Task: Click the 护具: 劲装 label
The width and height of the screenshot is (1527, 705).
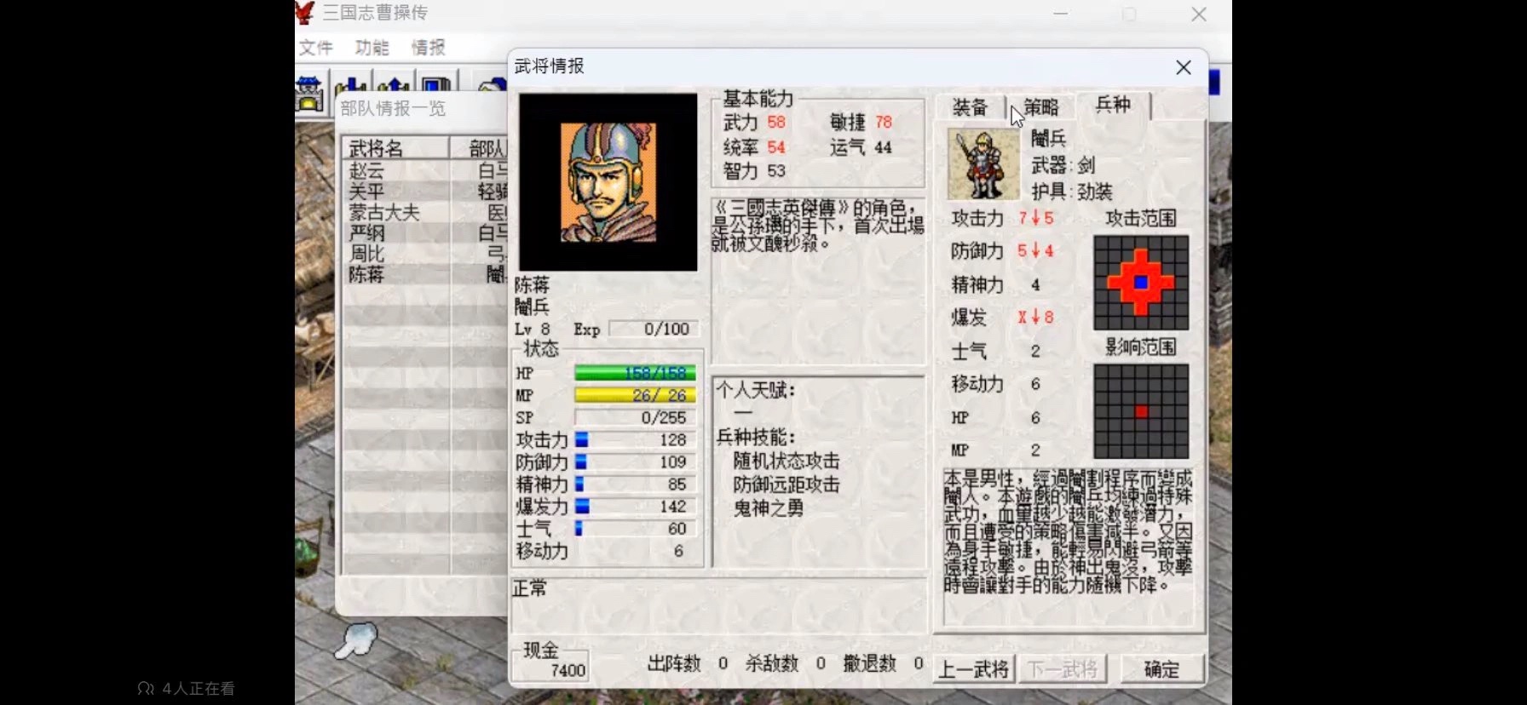Action: [1072, 192]
